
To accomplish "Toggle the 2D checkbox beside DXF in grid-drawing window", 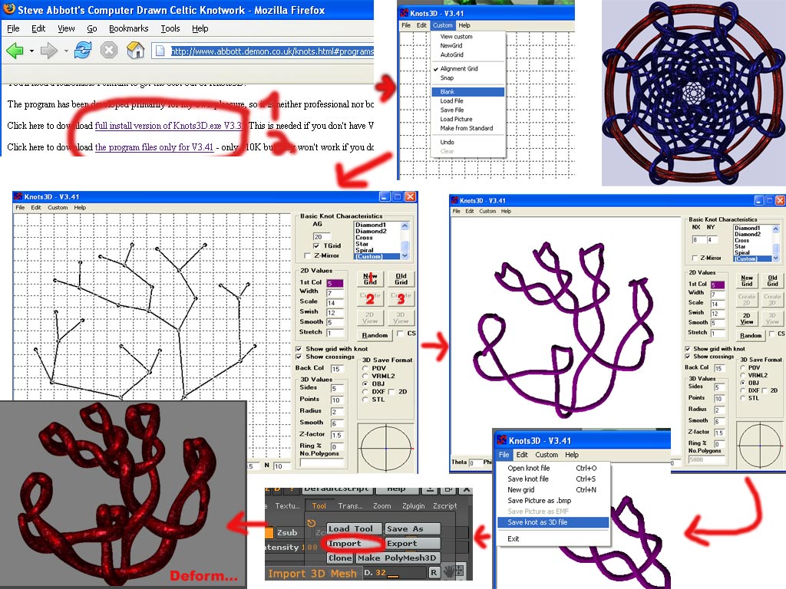I will tap(391, 392).
